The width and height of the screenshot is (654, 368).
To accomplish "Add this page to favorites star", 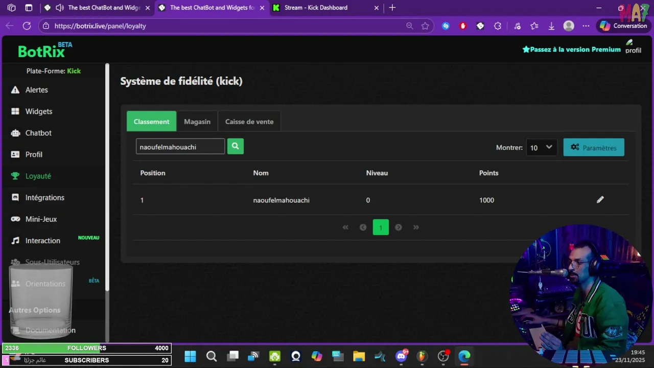I will click(x=425, y=26).
